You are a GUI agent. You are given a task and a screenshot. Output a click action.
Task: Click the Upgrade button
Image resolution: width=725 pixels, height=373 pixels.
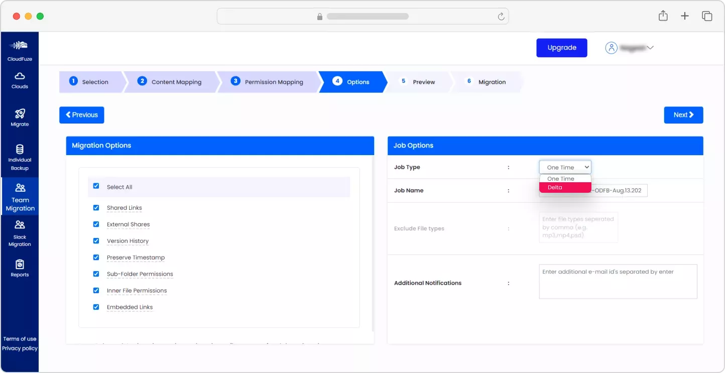click(562, 48)
